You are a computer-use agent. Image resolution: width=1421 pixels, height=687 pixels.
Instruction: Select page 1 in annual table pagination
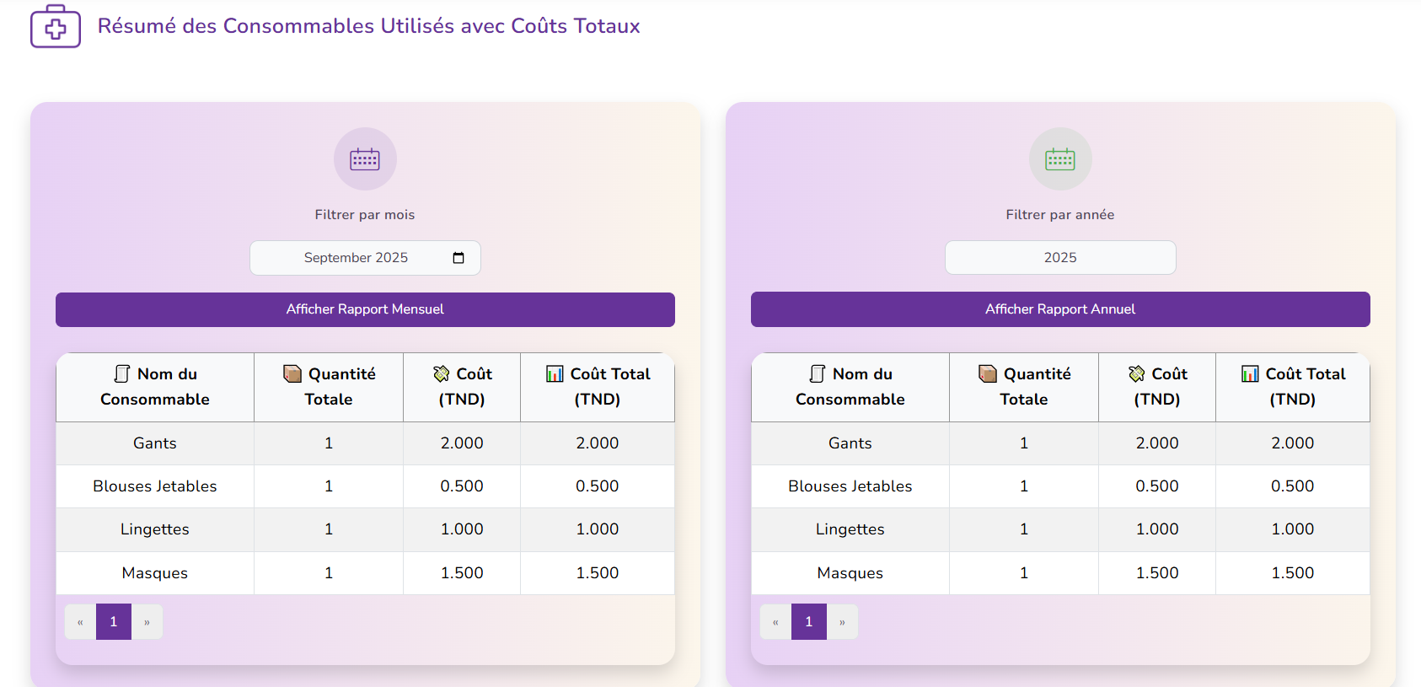point(809,622)
